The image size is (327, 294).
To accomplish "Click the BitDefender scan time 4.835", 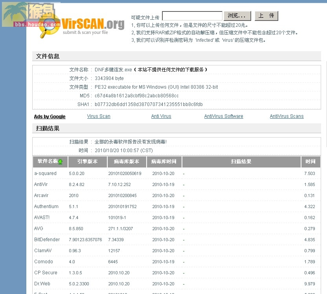I will point(310,240).
